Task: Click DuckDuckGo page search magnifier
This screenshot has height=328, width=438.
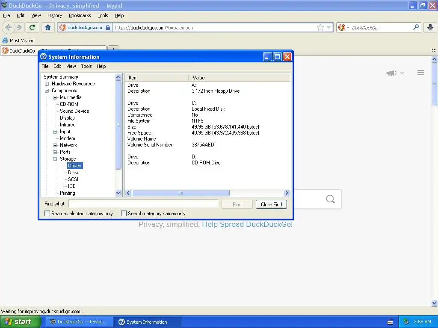Action: pos(331,199)
